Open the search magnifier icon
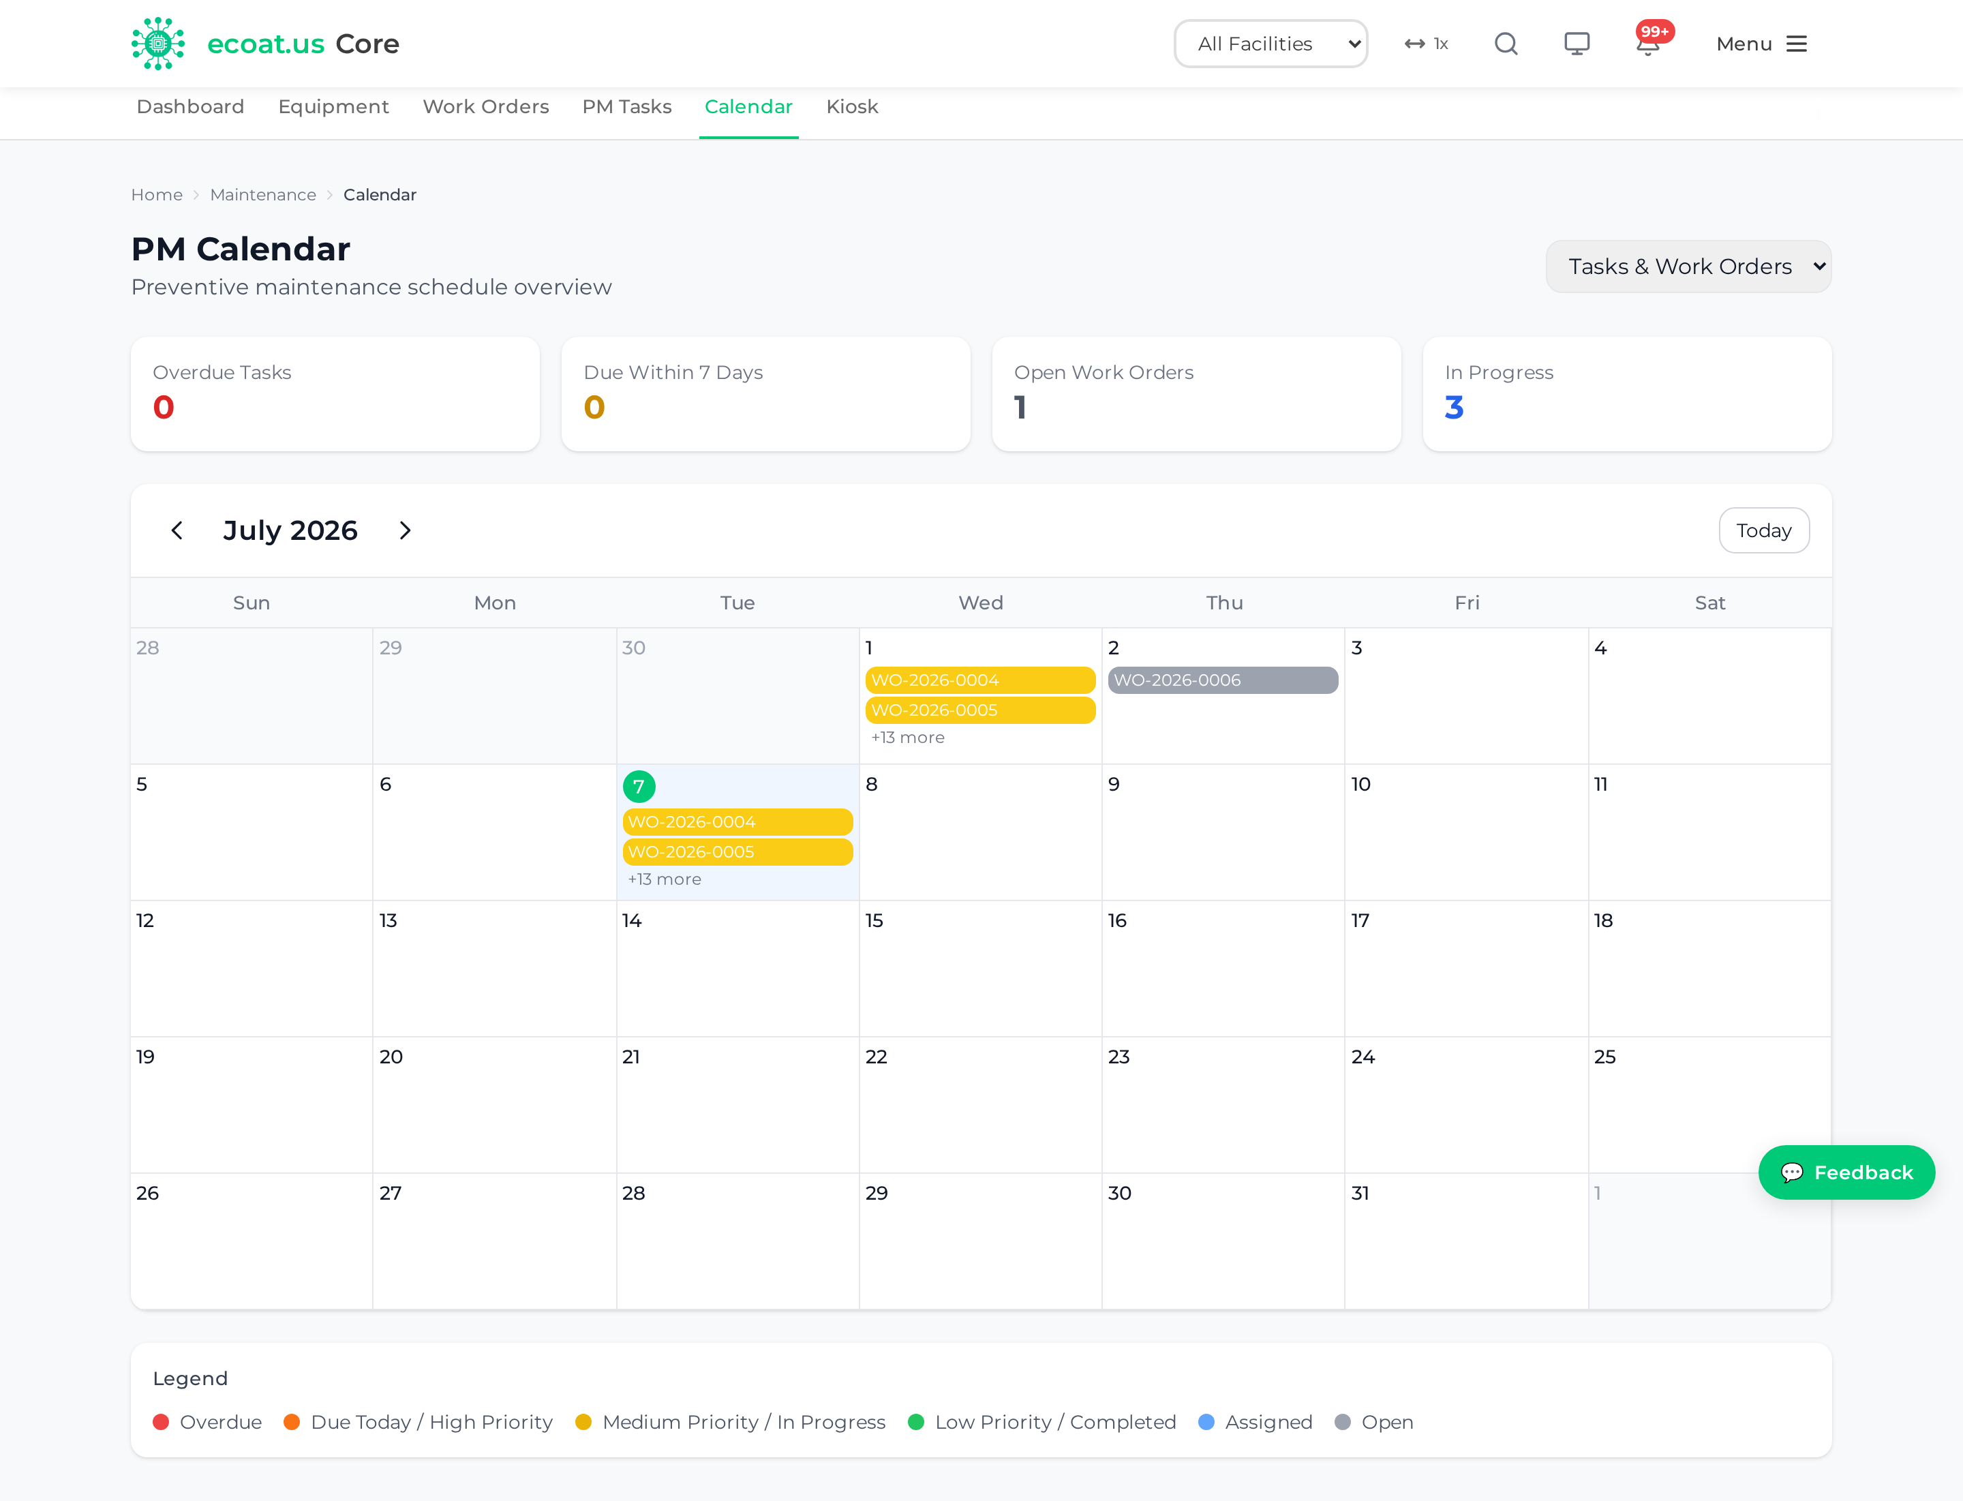Image resolution: width=1963 pixels, height=1501 pixels. point(1506,44)
